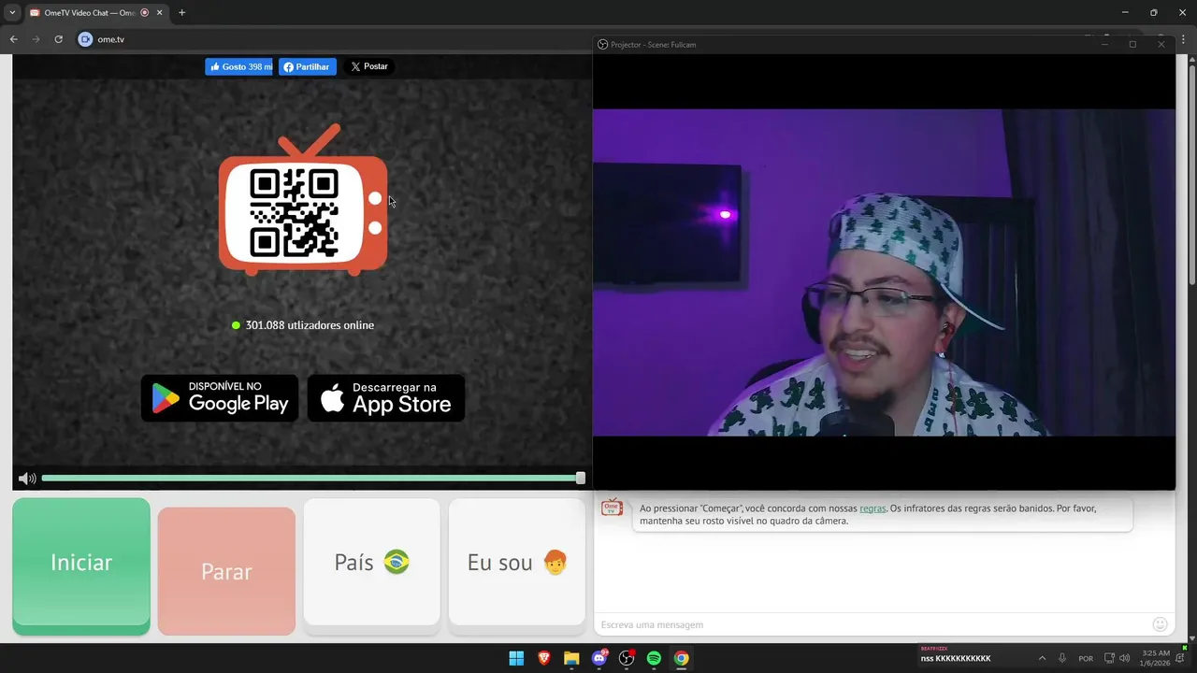Open the Windows Start menu
This screenshot has width=1197, height=673.
pos(516,658)
